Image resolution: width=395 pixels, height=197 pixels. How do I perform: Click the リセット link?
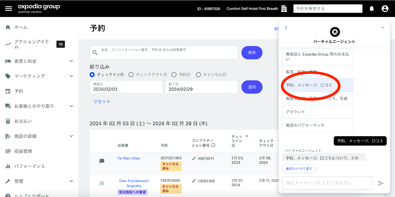(102, 101)
